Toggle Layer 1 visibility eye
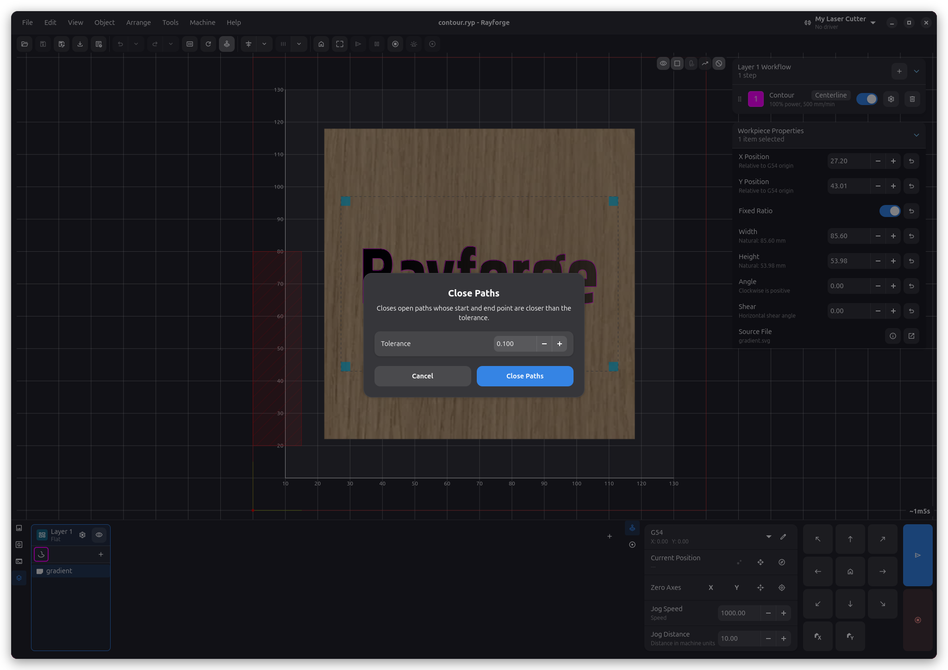This screenshot has height=670, width=948. tap(99, 535)
